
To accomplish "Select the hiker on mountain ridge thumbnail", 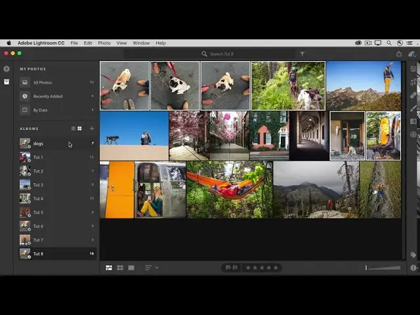I will tap(364, 86).
